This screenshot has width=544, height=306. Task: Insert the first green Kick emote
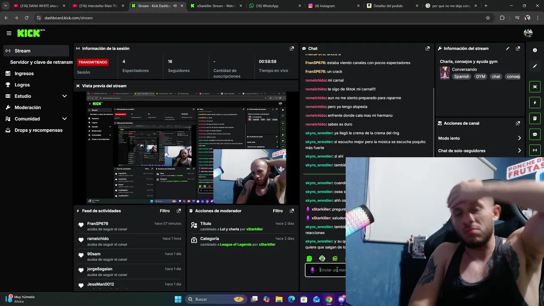pos(309,258)
